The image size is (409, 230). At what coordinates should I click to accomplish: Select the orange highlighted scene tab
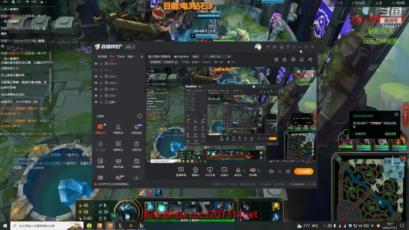tap(112, 56)
